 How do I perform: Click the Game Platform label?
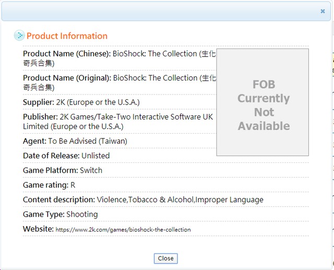pos(50,170)
